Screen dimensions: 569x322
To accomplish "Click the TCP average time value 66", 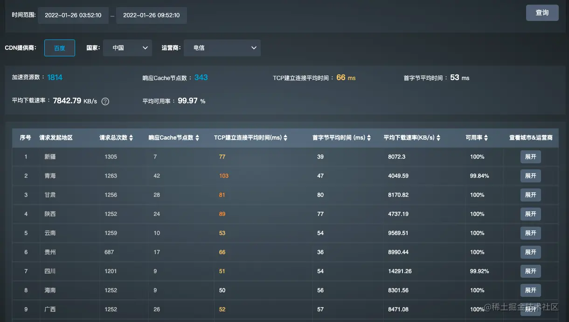I will [x=341, y=77].
